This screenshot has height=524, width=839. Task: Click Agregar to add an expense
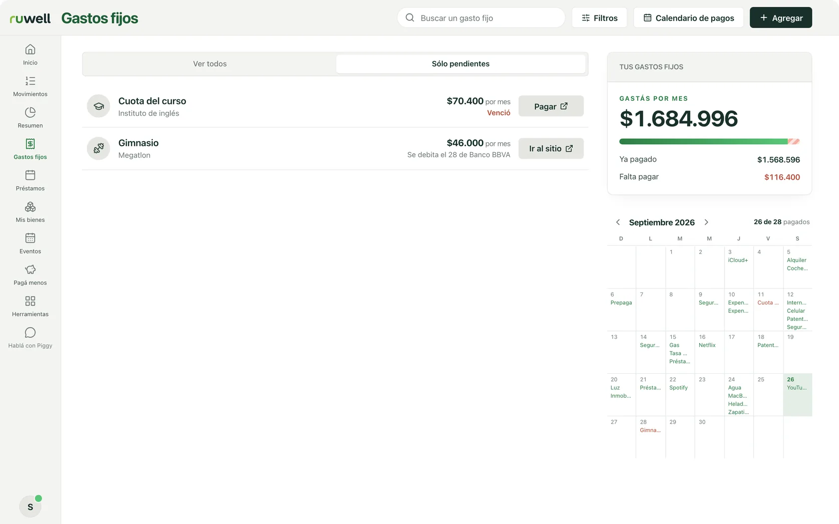pyautogui.click(x=781, y=17)
